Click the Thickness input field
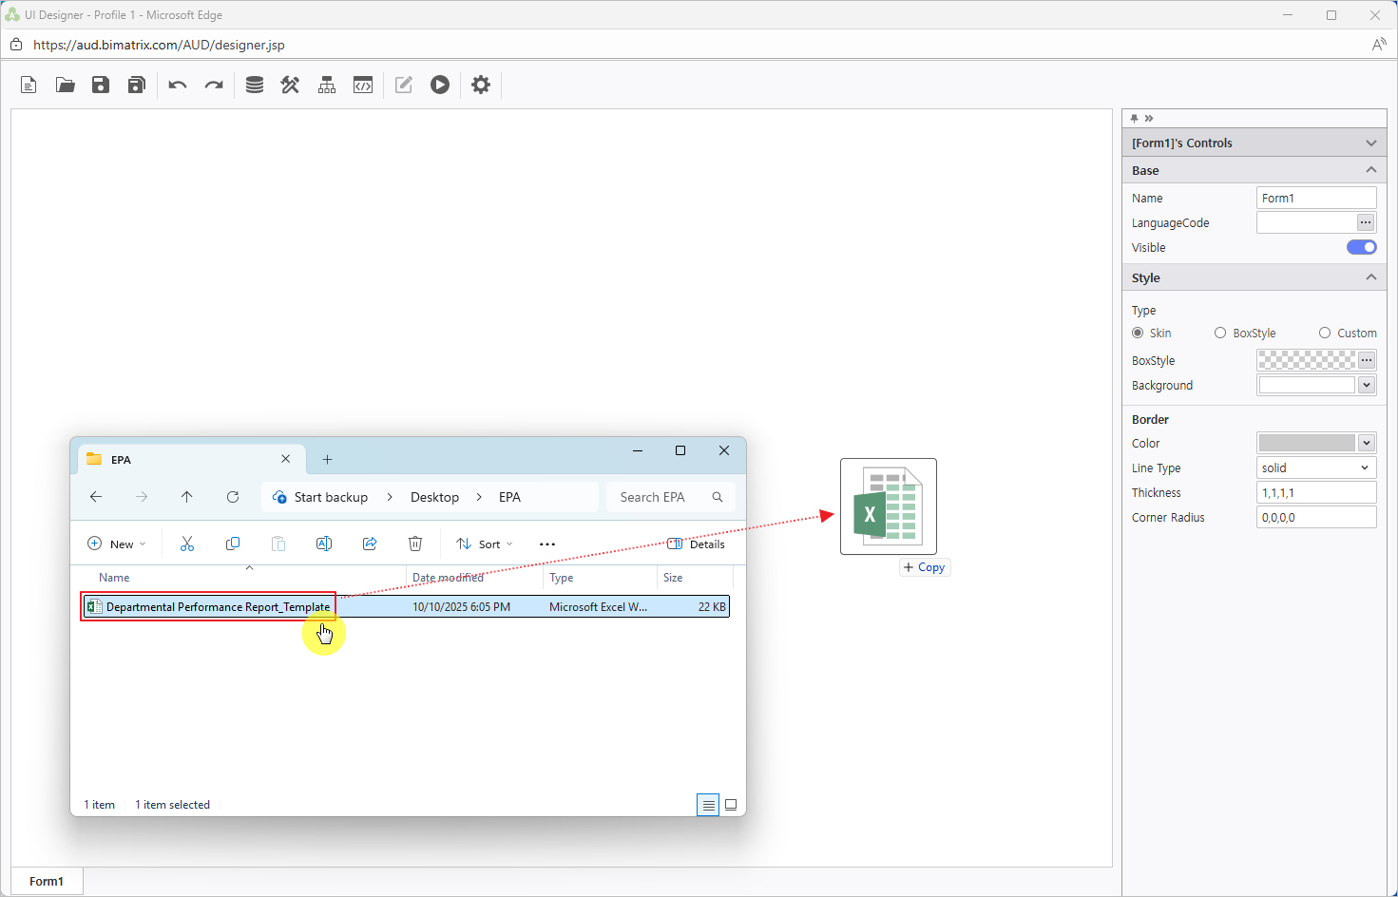1398x897 pixels. tap(1316, 492)
